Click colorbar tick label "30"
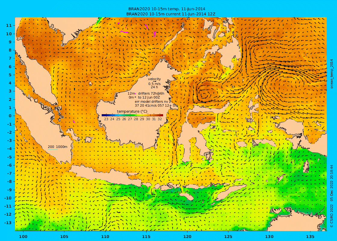The height and width of the screenshot is (241, 337). point(148,119)
